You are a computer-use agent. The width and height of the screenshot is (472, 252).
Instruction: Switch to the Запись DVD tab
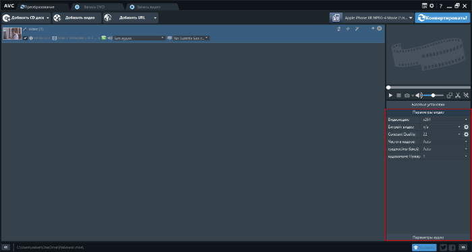coord(97,7)
